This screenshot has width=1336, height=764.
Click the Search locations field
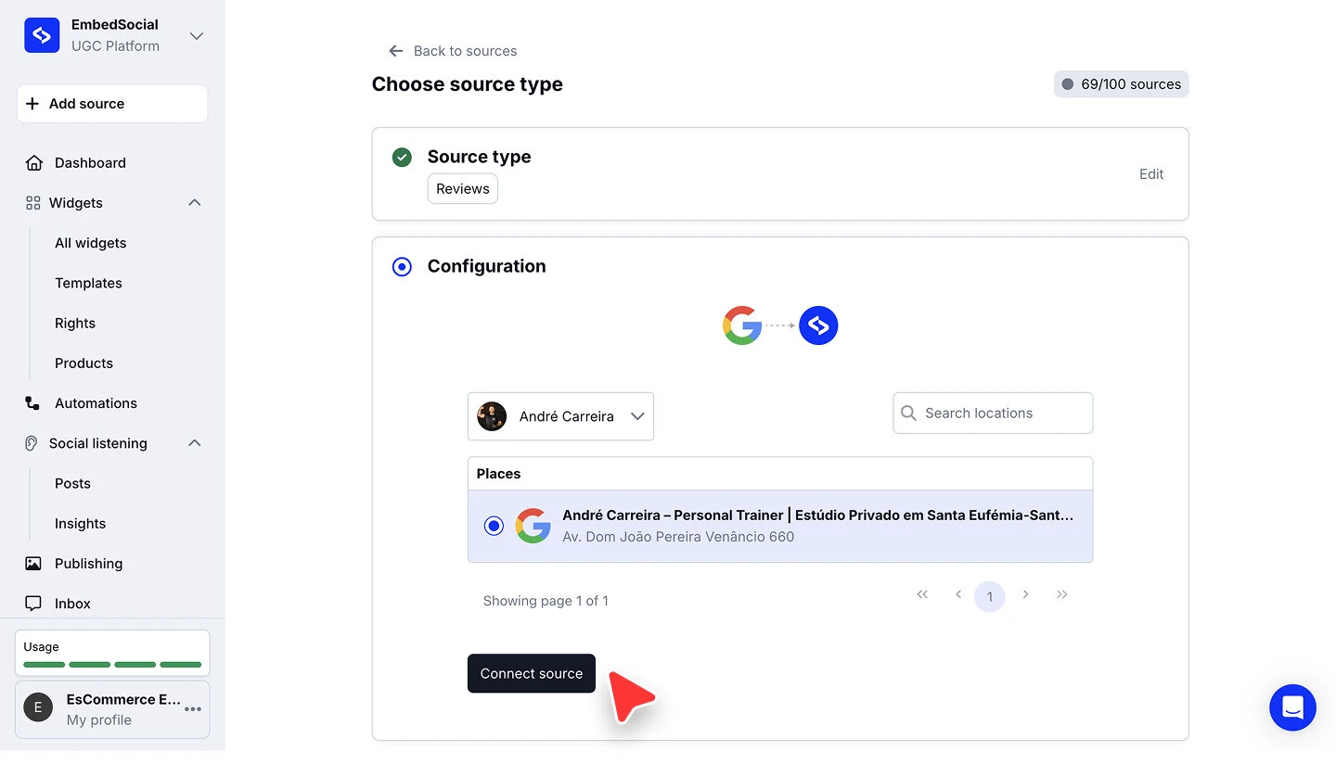click(993, 413)
